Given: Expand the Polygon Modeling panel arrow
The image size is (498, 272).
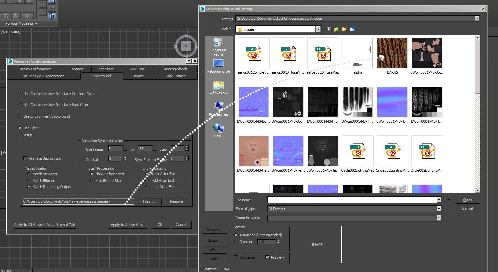Looking at the screenshot, I should point(36,24).
